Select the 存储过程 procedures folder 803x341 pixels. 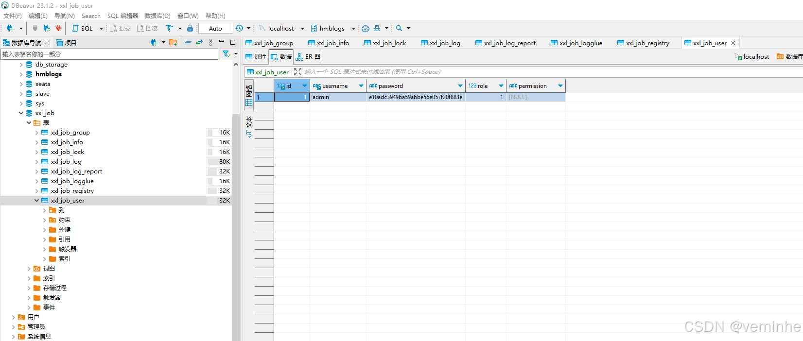click(x=55, y=288)
